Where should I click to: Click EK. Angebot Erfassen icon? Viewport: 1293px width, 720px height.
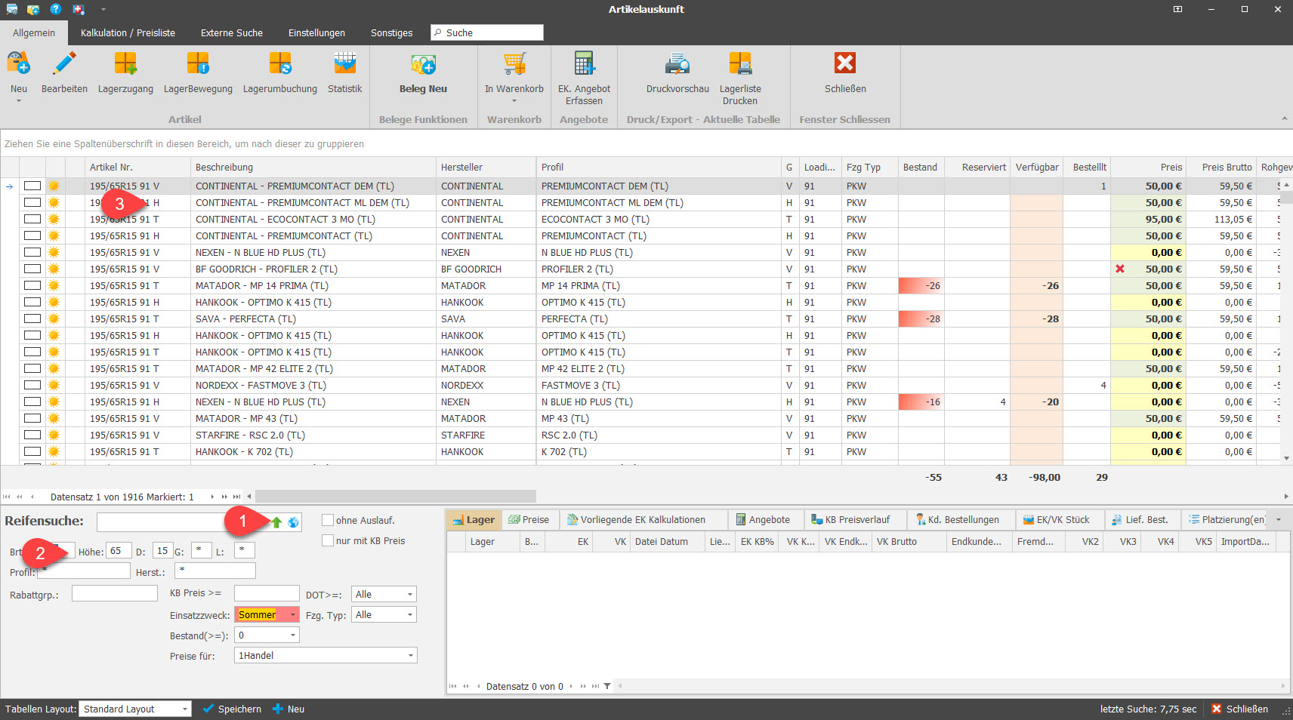pos(584,64)
